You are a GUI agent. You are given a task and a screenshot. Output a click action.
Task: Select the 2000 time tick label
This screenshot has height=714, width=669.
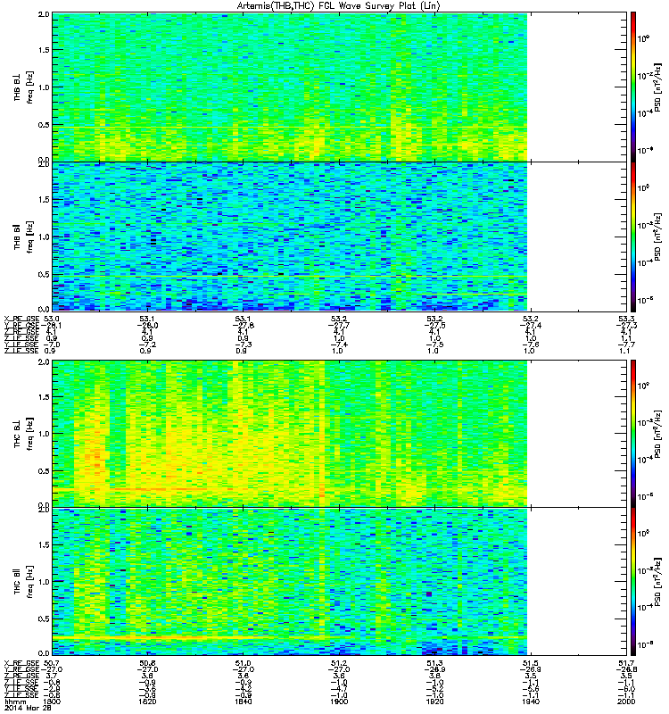[x=627, y=702]
